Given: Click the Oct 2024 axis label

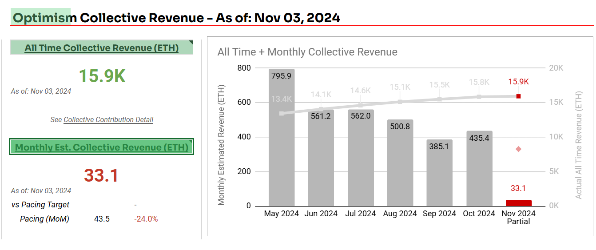Looking at the screenshot, I should (x=479, y=214).
